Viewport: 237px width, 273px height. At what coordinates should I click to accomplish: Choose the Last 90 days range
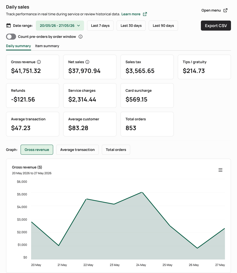(x=163, y=26)
